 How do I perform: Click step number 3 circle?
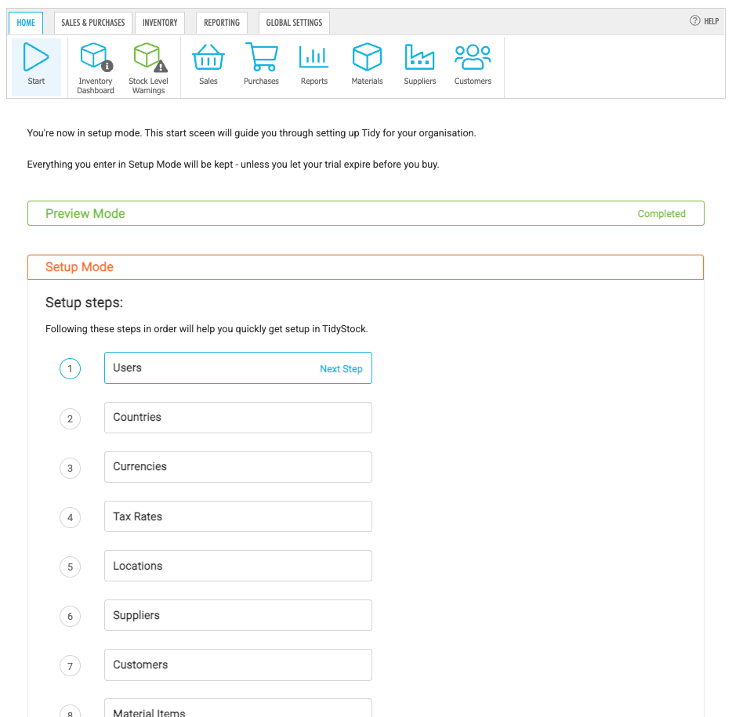(70, 468)
